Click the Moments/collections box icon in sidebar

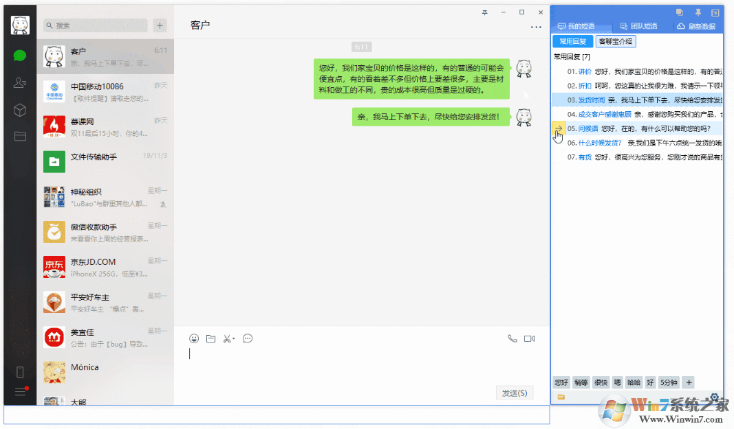(19, 110)
